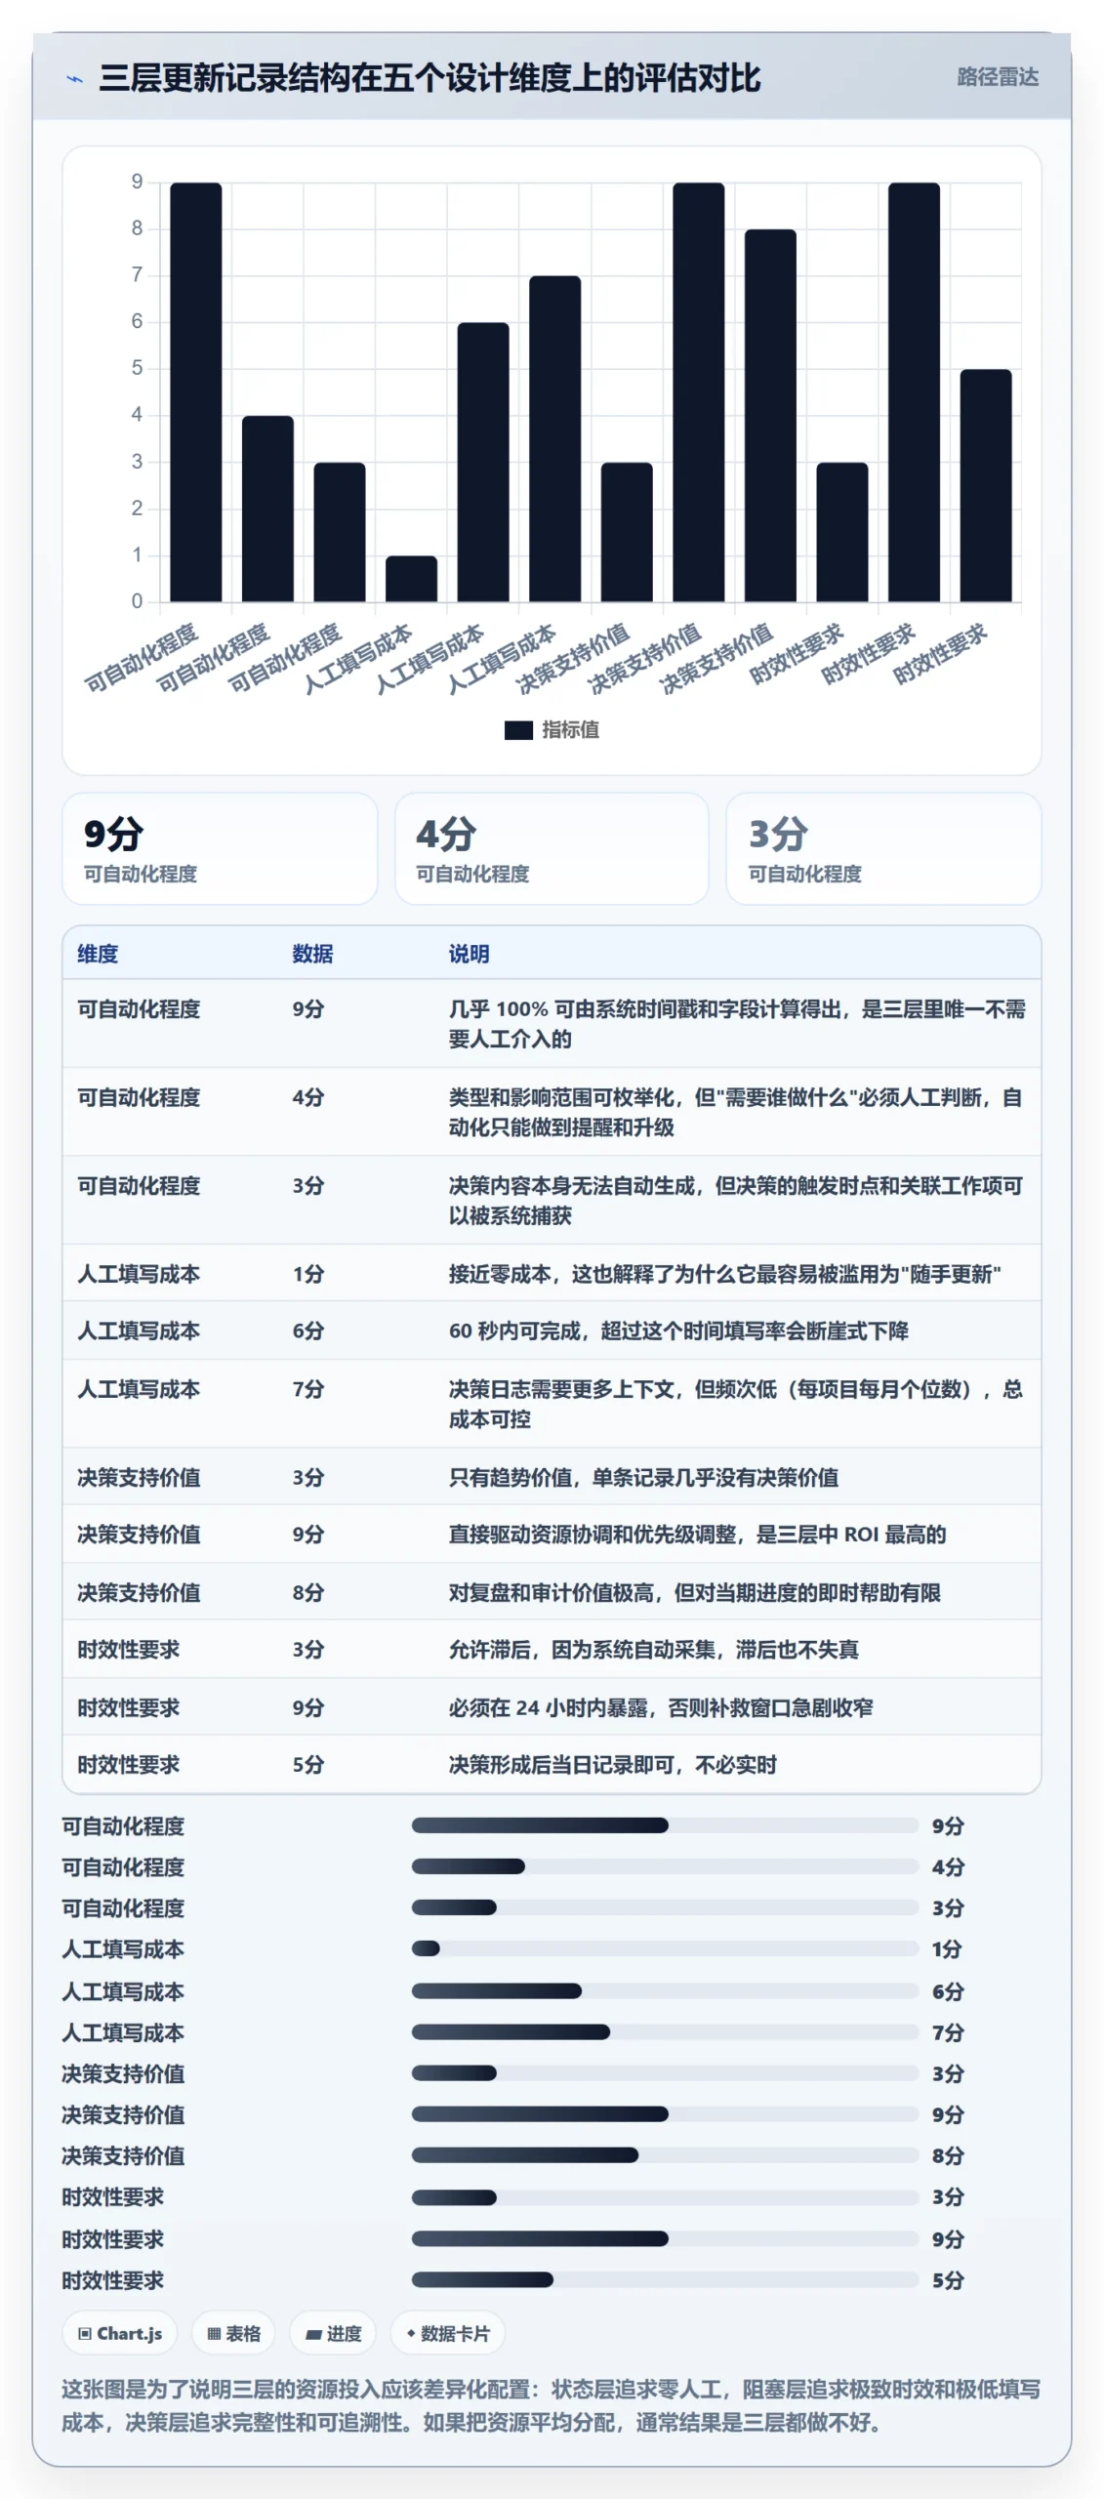Click the 进度 tag chip
This screenshot has width=1104, height=2499.
[x=333, y=2333]
